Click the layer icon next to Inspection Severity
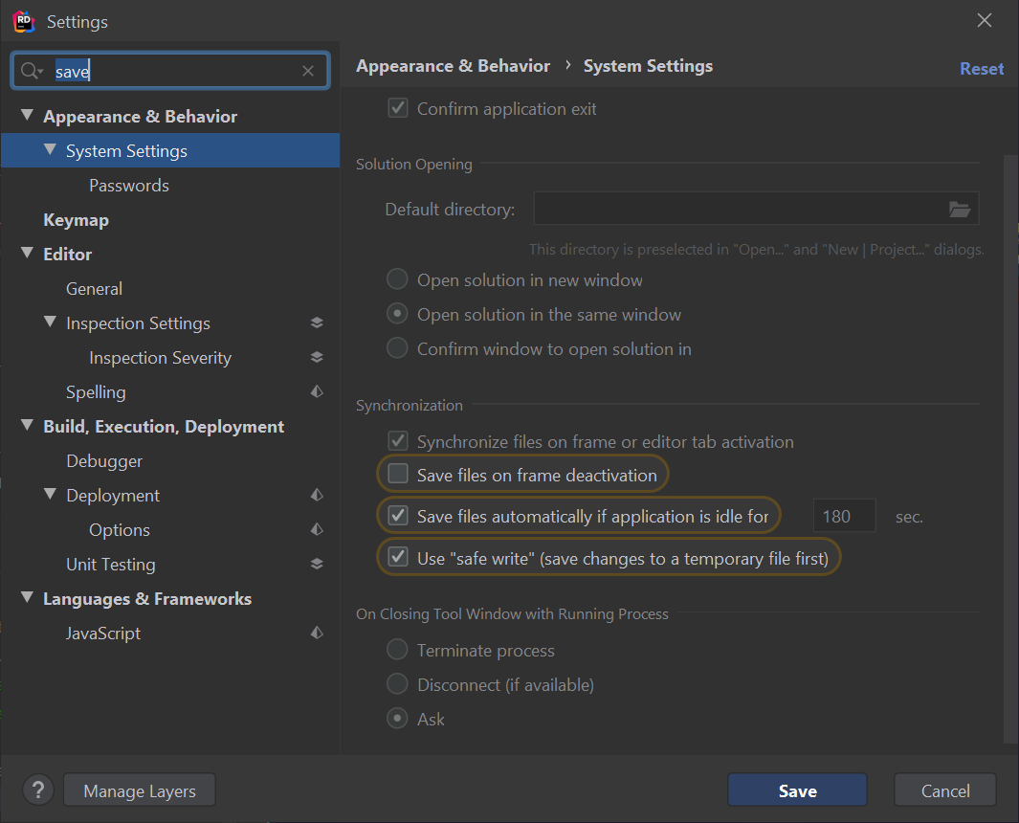 [x=317, y=358]
